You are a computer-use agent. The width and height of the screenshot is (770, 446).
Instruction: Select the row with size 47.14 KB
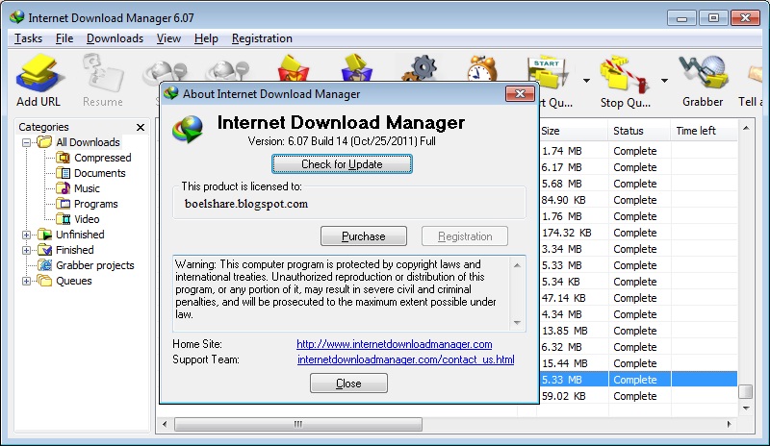click(x=638, y=298)
